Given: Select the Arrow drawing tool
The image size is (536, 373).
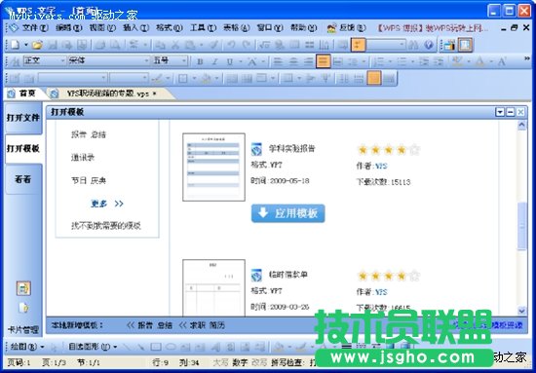Looking at the screenshot, I should 141,347.
